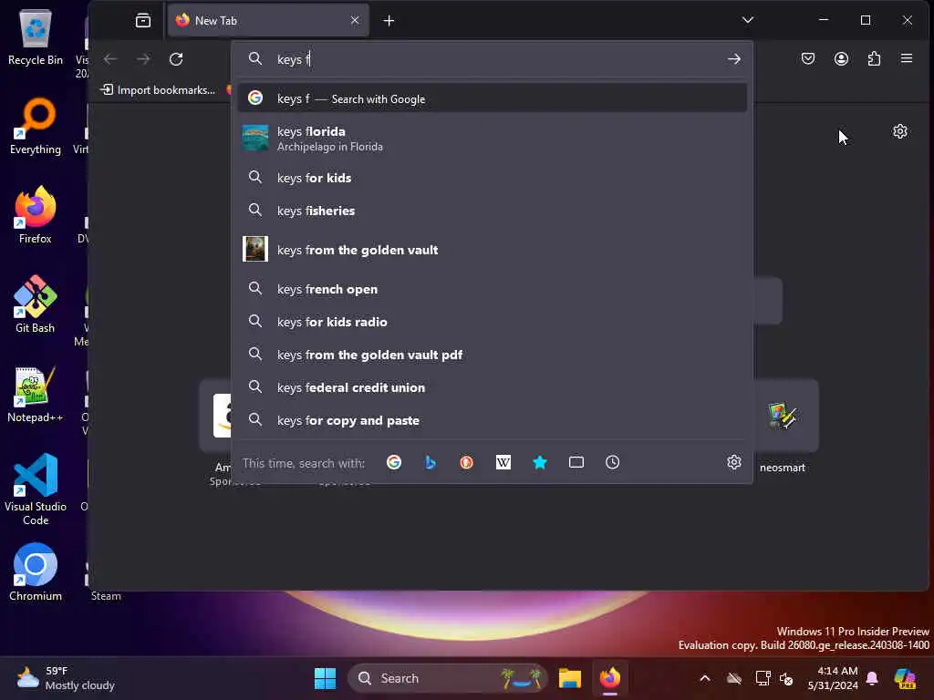Open the Firefox application menu
This screenshot has width=934, height=700.
coord(907,58)
